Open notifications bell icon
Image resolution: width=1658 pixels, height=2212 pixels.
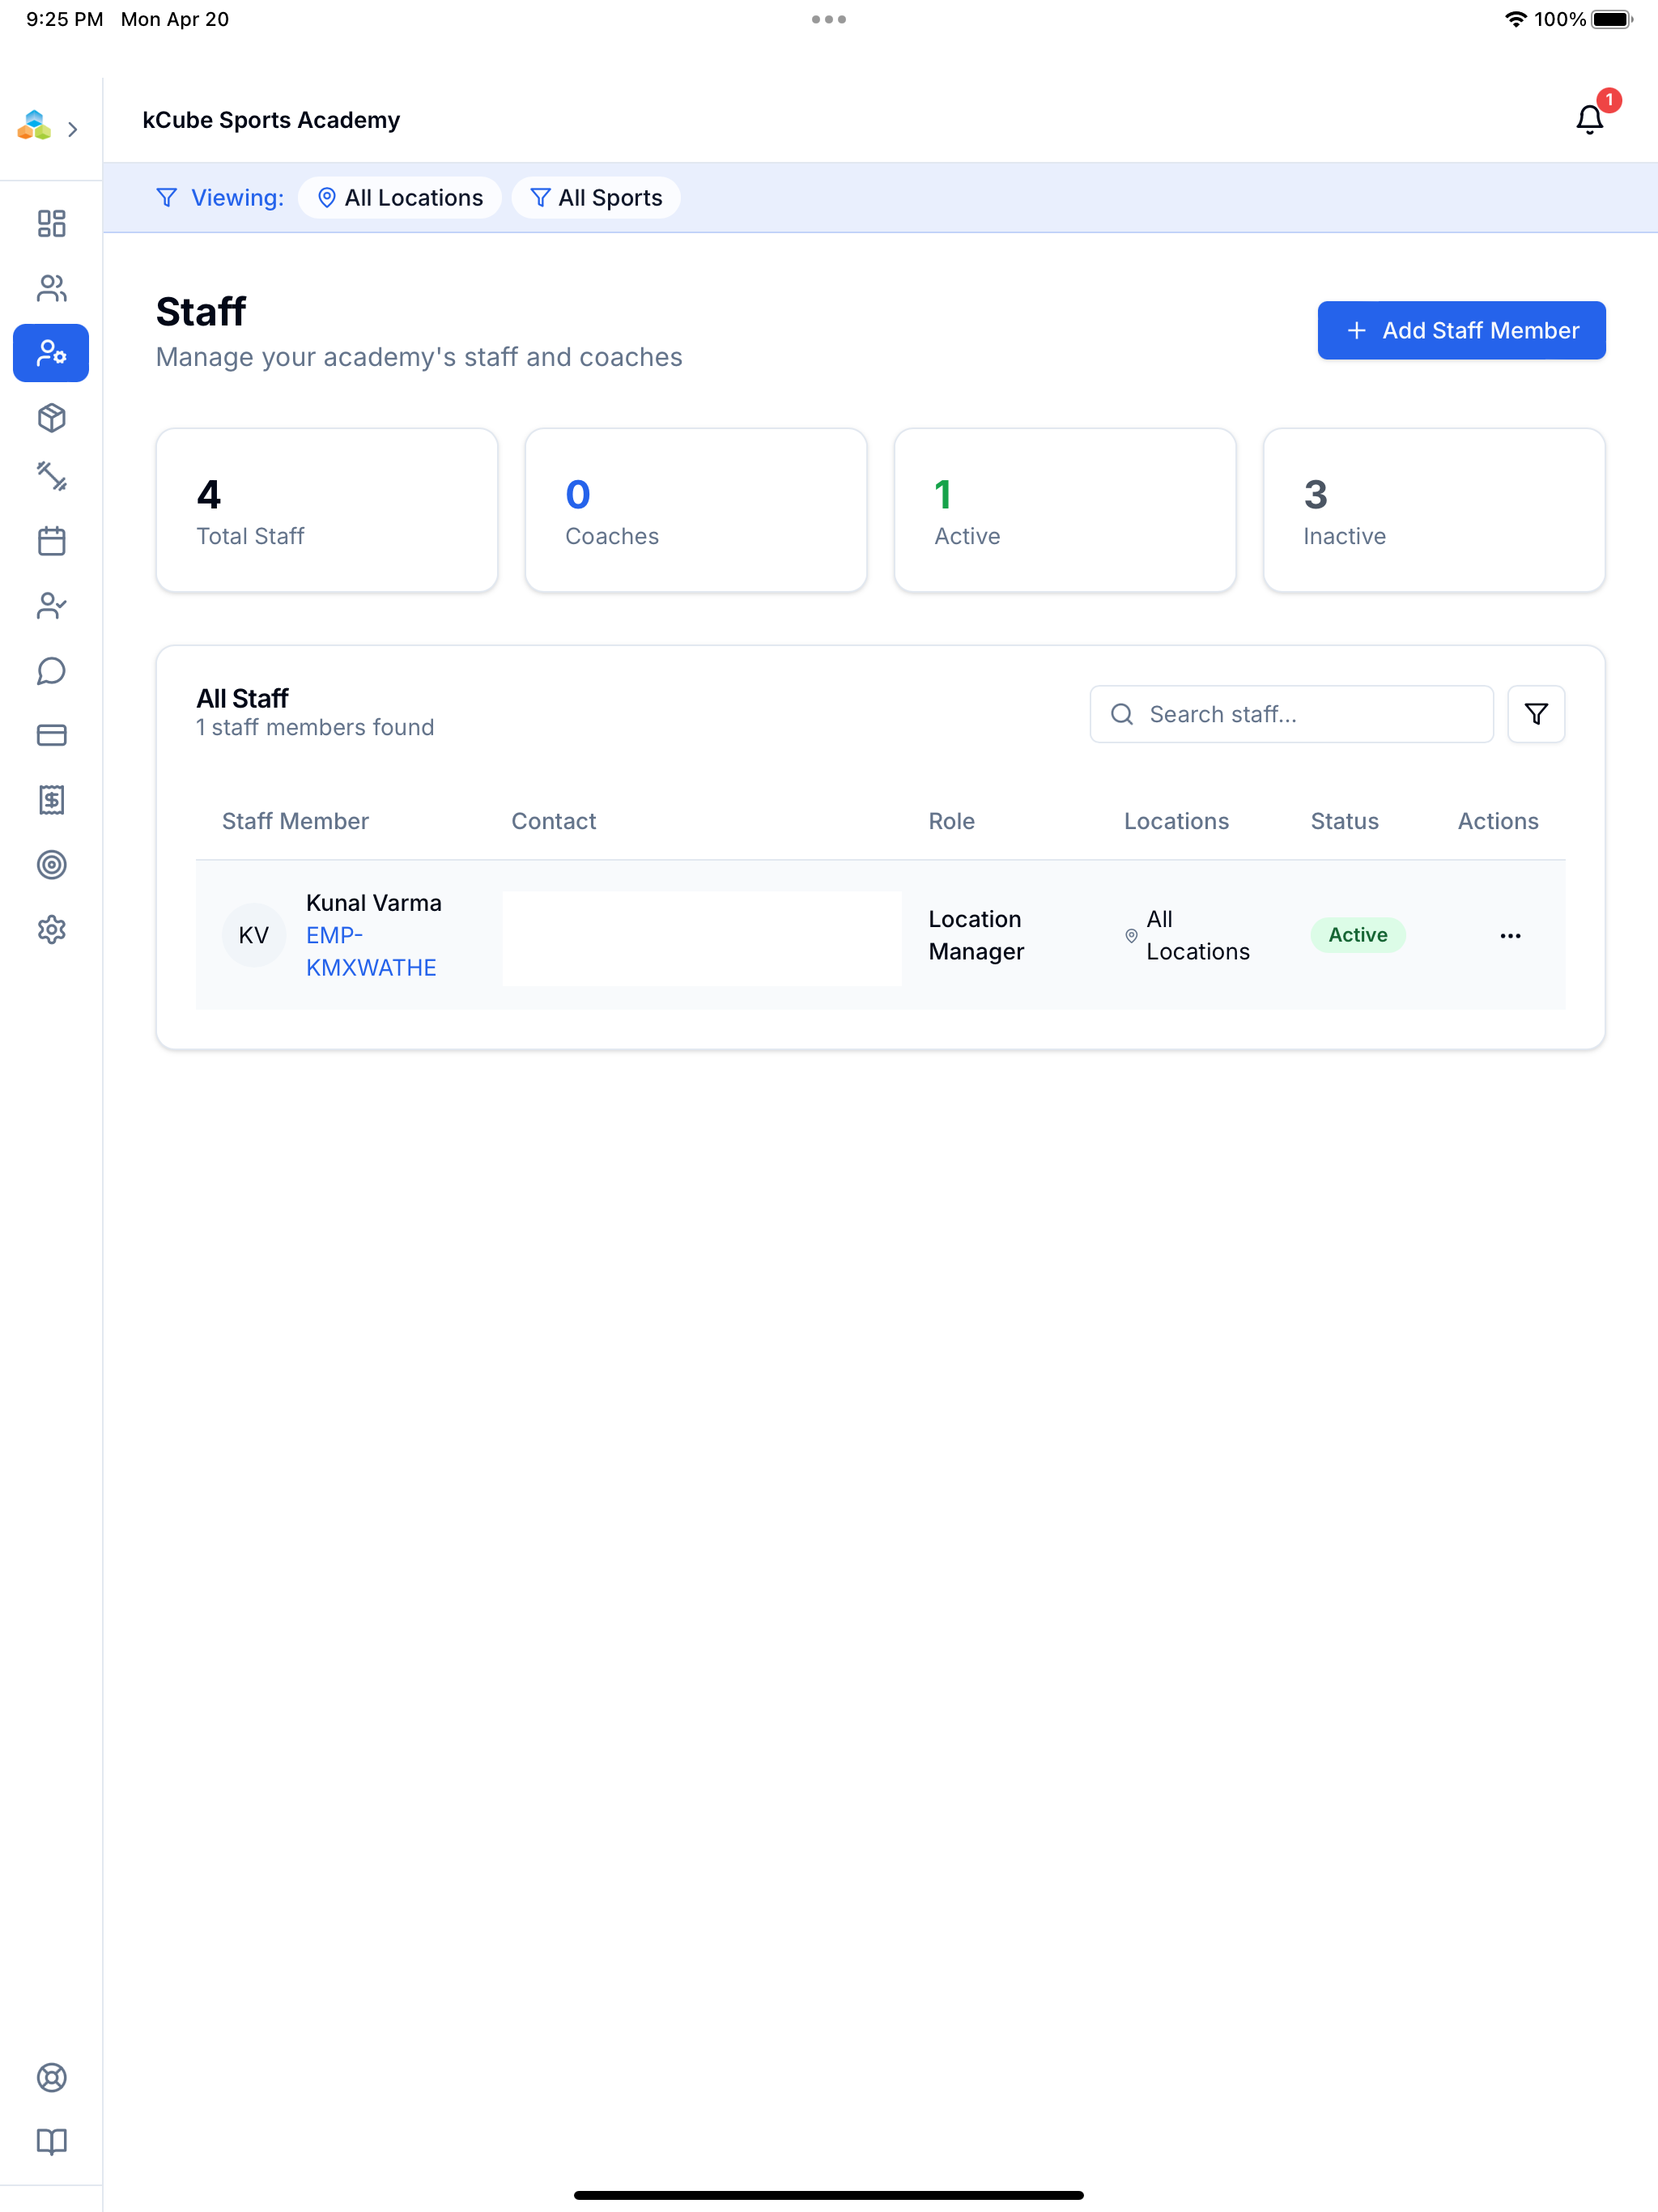pyautogui.click(x=1589, y=120)
